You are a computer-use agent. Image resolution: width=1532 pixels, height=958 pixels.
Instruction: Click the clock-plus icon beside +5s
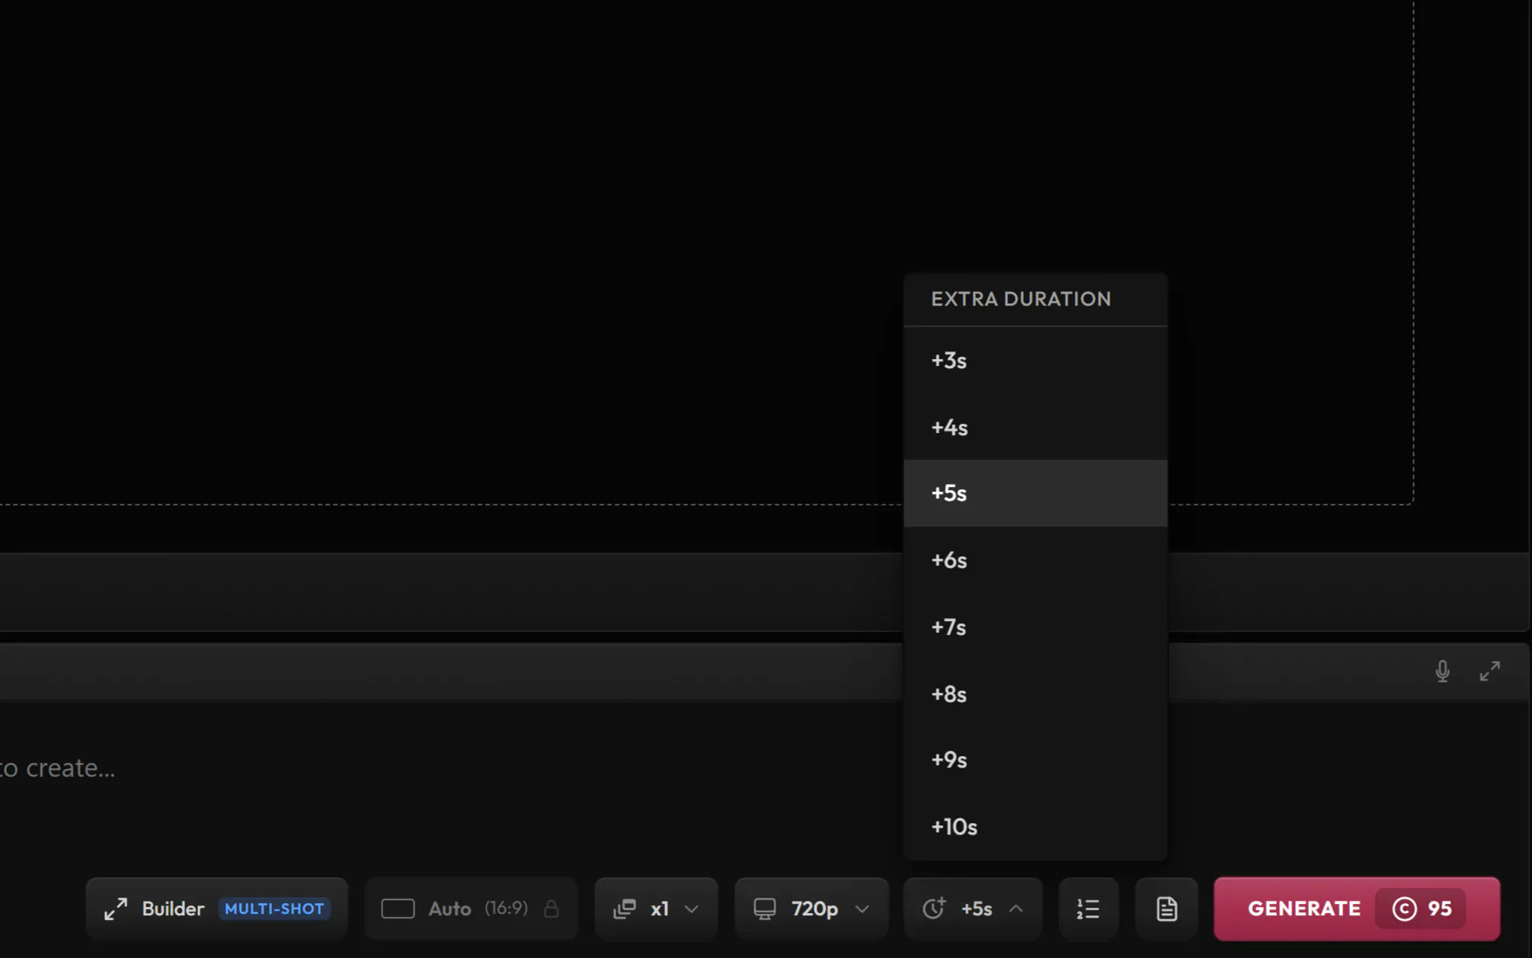(934, 908)
